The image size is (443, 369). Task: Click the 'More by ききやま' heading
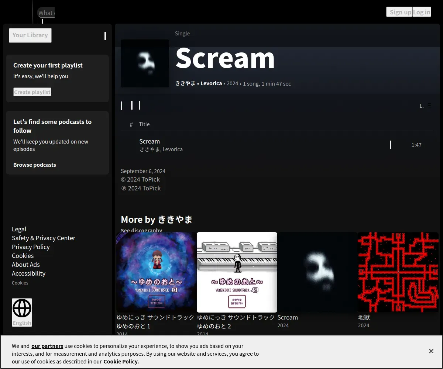pyautogui.click(x=157, y=220)
